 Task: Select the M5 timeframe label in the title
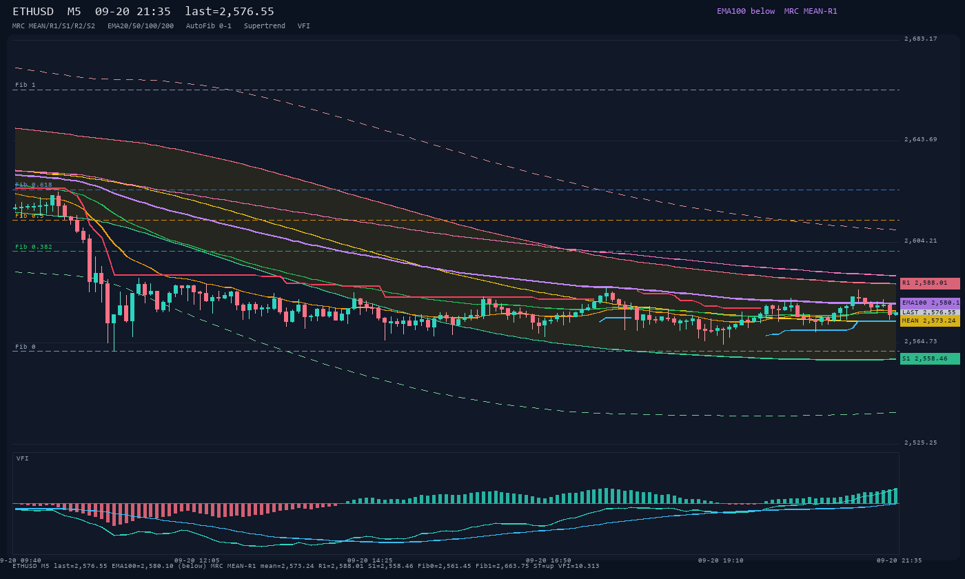point(74,12)
